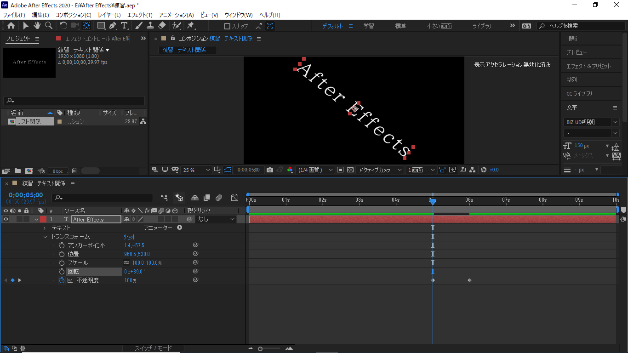Image resolution: width=628 pixels, height=353 pixels.
Task: Click the Home icon in the toolbar
Action: (11, 26)
